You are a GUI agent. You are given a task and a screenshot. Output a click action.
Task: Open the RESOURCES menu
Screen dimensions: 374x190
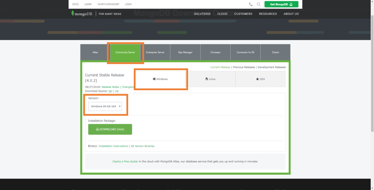[268, 14]
